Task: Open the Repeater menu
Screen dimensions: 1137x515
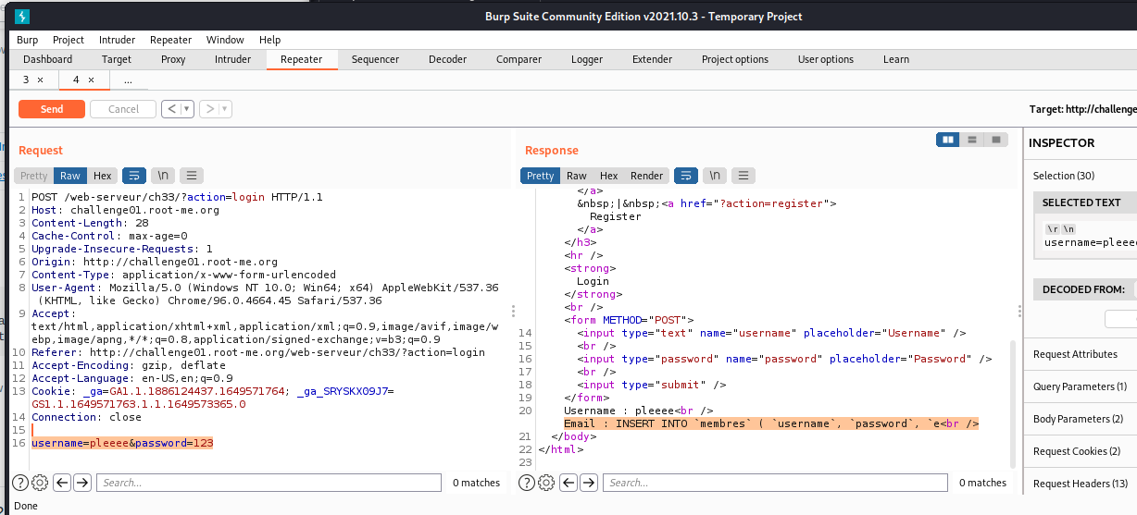Action: point(170,40)
